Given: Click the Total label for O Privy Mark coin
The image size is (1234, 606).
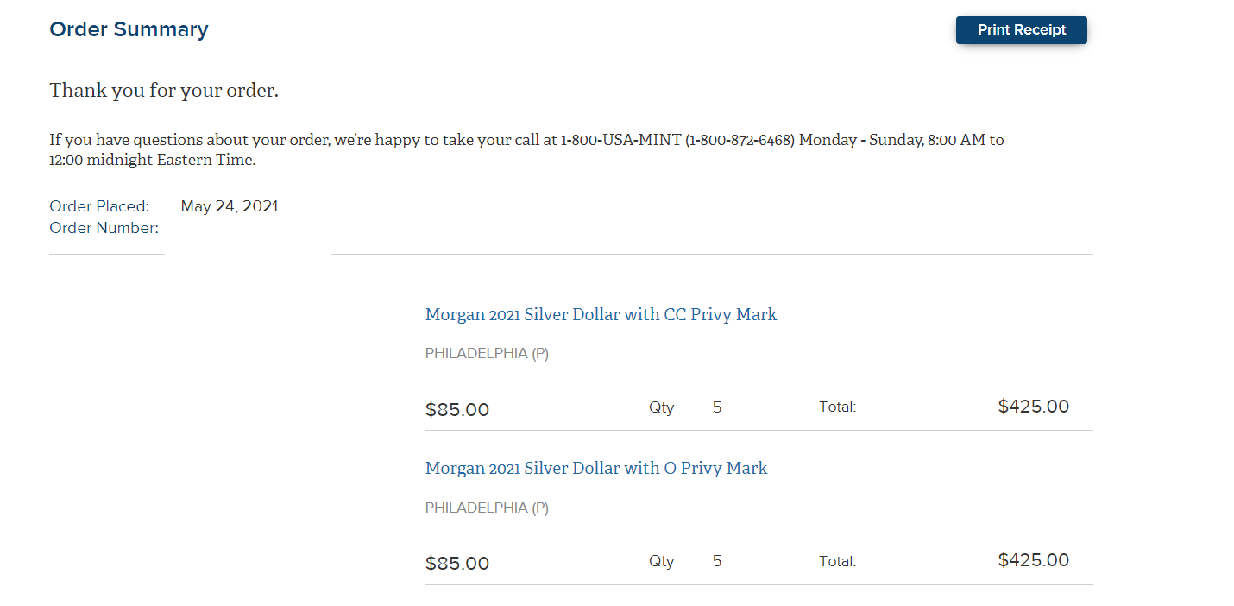Looking at the screenshot, I should click(837, 562).
